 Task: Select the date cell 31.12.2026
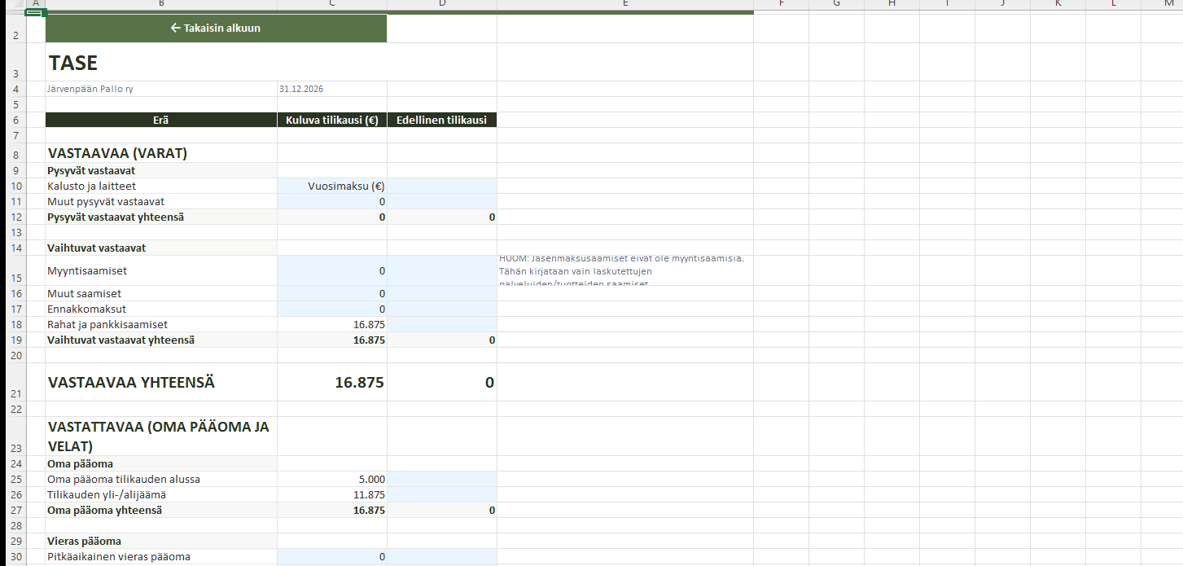point(331,89)
